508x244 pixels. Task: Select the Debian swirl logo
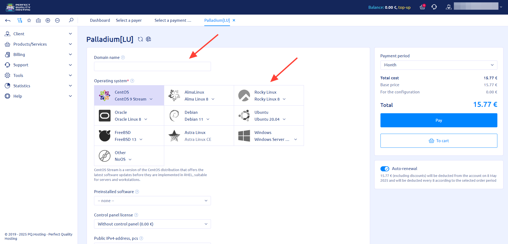pos(174,116)
